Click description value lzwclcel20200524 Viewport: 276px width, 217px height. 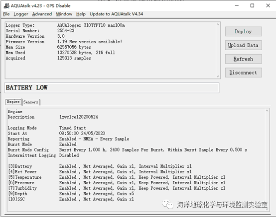tap(79, 117)
